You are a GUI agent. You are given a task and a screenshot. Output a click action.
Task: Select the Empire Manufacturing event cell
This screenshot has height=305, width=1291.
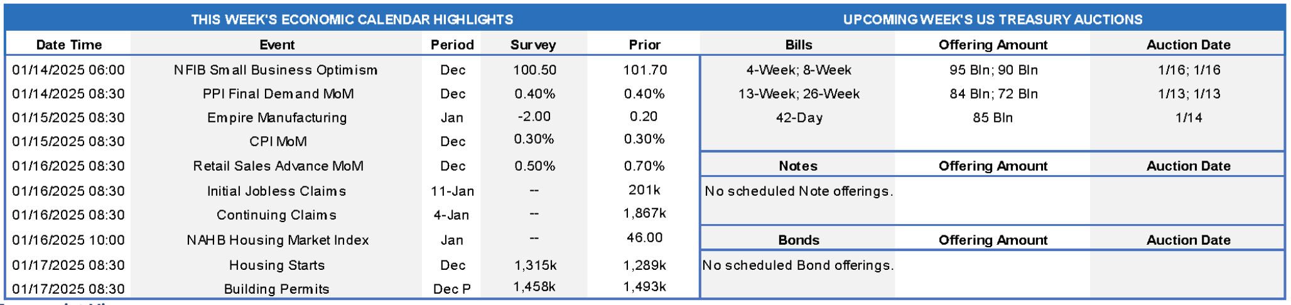tap(277, 117)
